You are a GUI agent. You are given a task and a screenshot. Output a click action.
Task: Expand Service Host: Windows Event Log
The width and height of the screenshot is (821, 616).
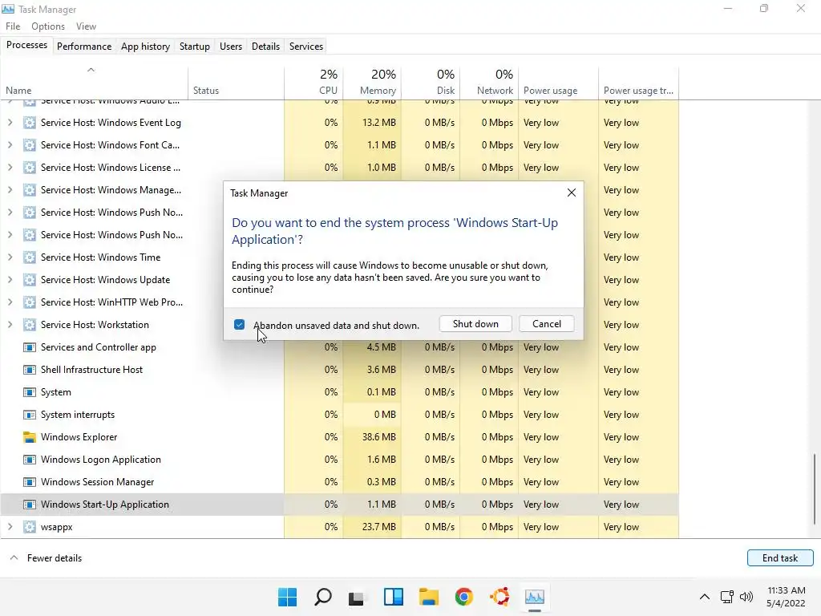point(10,123)
